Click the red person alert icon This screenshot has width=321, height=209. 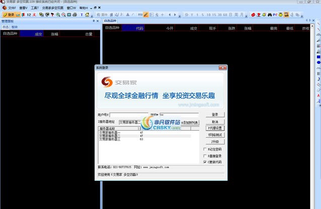(x=259, y=15)
